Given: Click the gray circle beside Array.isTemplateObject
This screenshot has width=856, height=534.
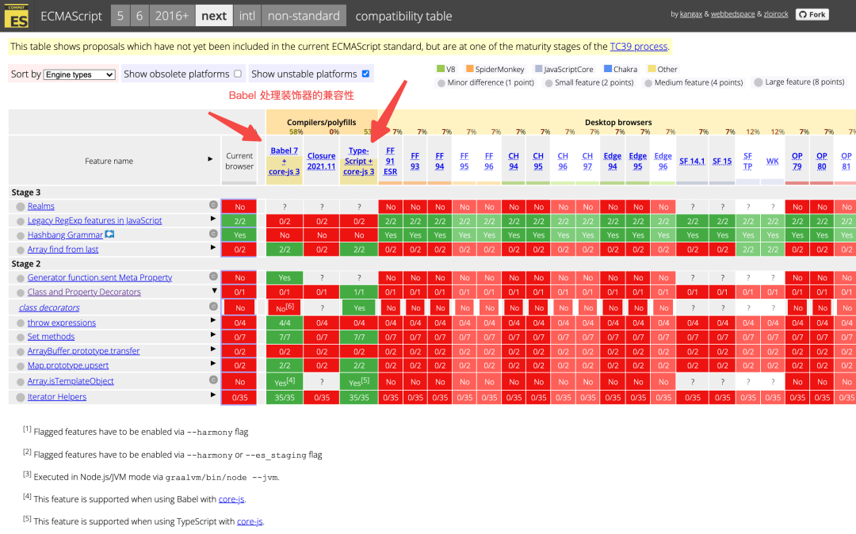Looking at the screenshot, I should tap(20, 382).
